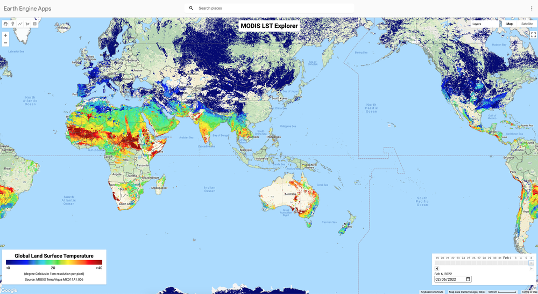The image size is (538, 294).
Task: Click the Indian Ocean label
Action: (x=210, y=189)
